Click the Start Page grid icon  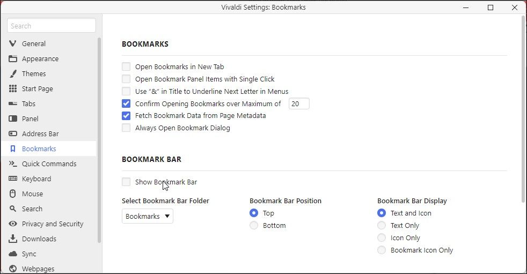[13, 89]
